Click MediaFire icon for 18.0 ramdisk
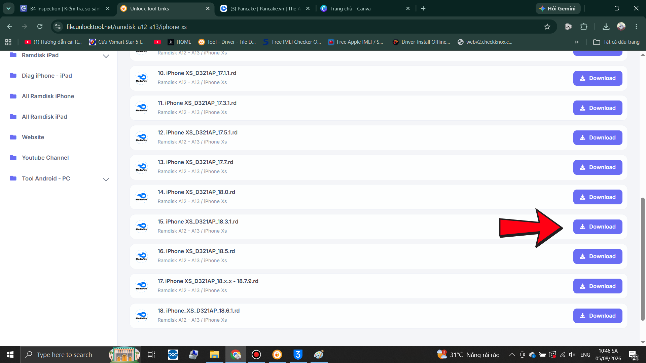Image resolution: width=646 pixels, height=363 pixels. (141, 197)
